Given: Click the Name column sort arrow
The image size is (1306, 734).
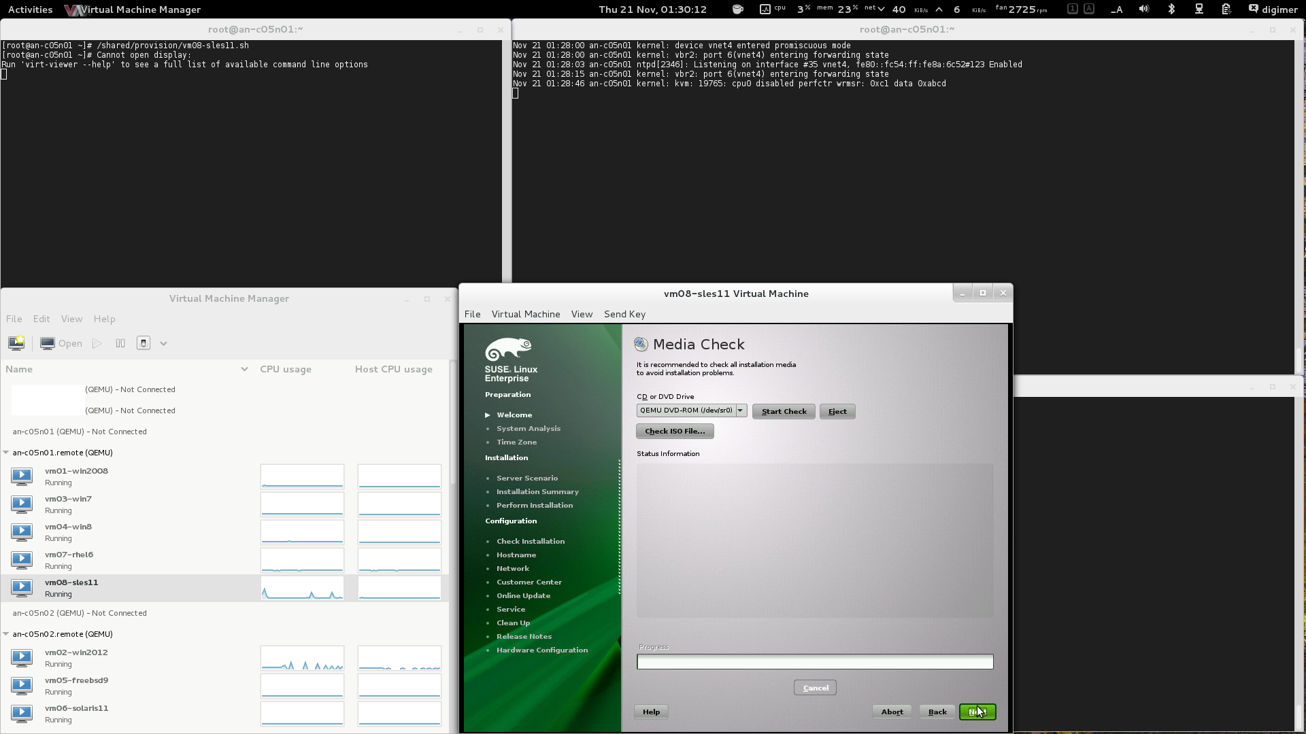Looking at the screenshot, I should point(244,369).
